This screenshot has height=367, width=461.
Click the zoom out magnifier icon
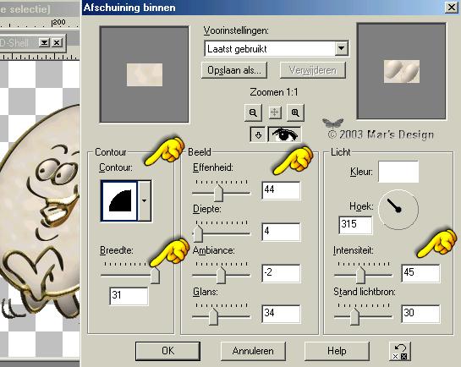point(253,112)
